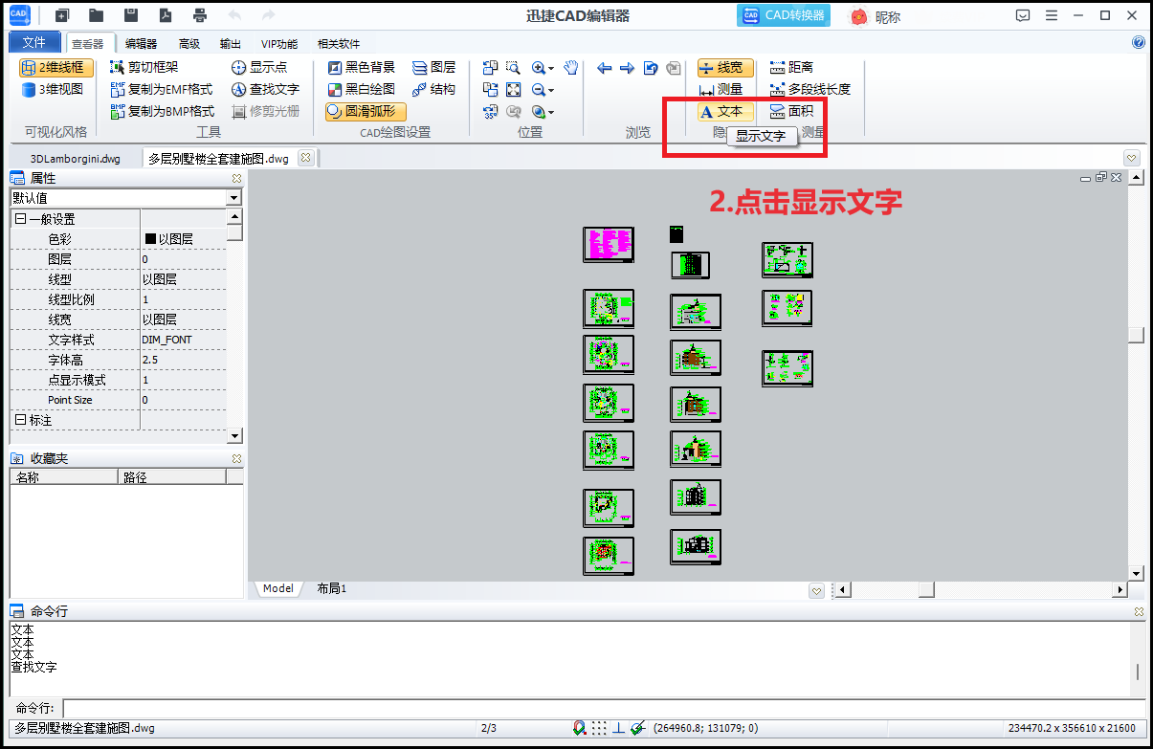Click the 显示点 show points tool

(x=258, y=67)
